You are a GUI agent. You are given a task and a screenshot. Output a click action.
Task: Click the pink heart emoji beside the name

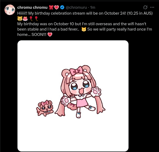coord(57,7)
